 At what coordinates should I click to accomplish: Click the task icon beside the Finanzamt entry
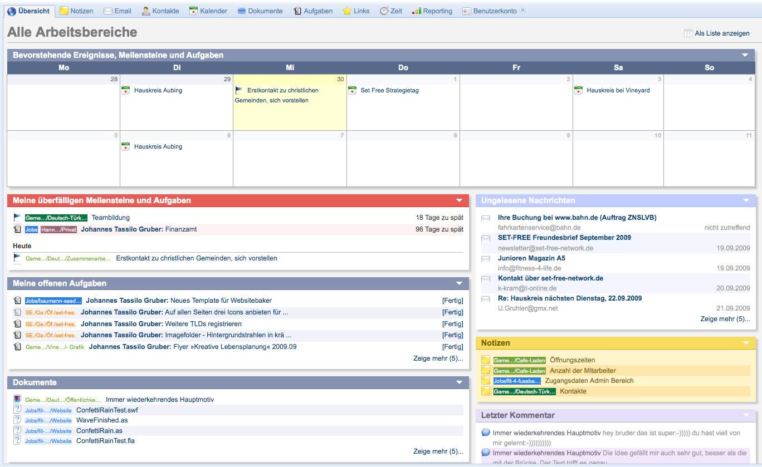(17, 229)
